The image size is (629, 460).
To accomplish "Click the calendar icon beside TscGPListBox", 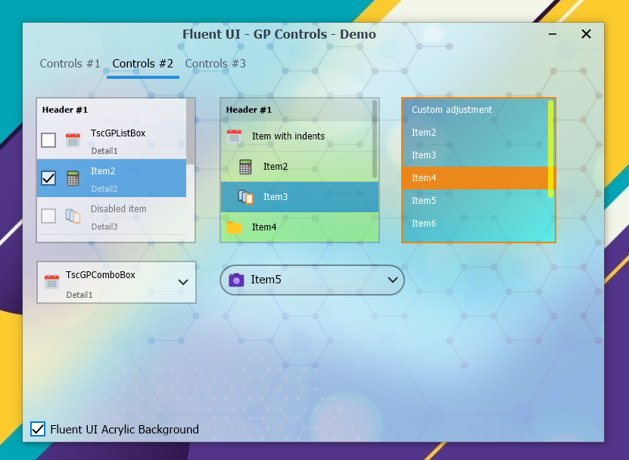I will (73, 140).
